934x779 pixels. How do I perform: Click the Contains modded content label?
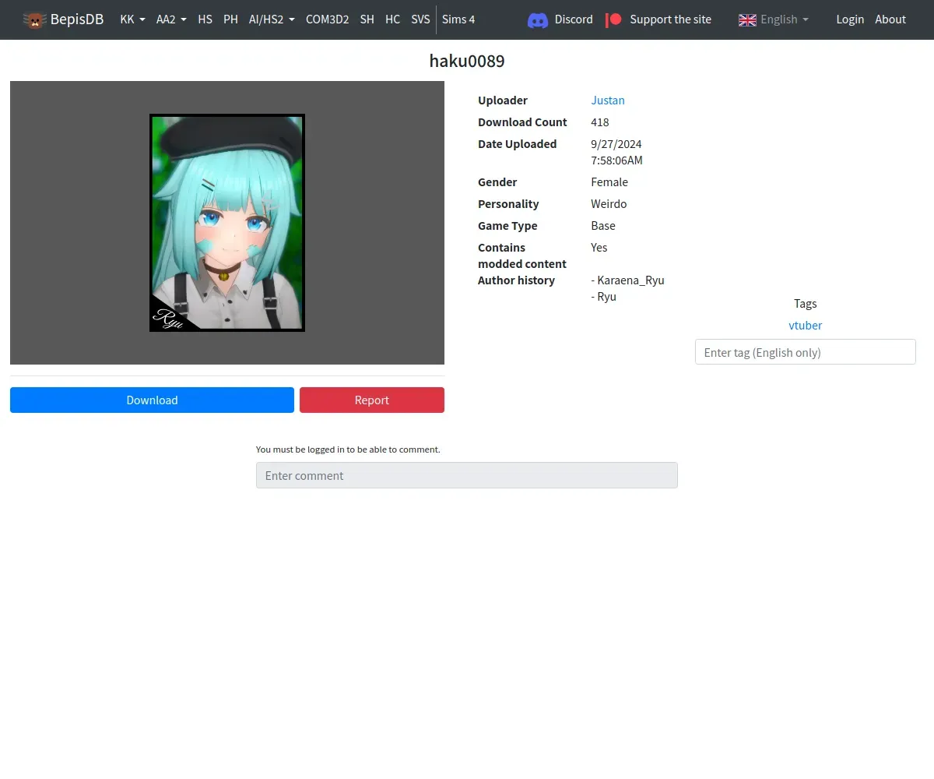coord(522,256)
